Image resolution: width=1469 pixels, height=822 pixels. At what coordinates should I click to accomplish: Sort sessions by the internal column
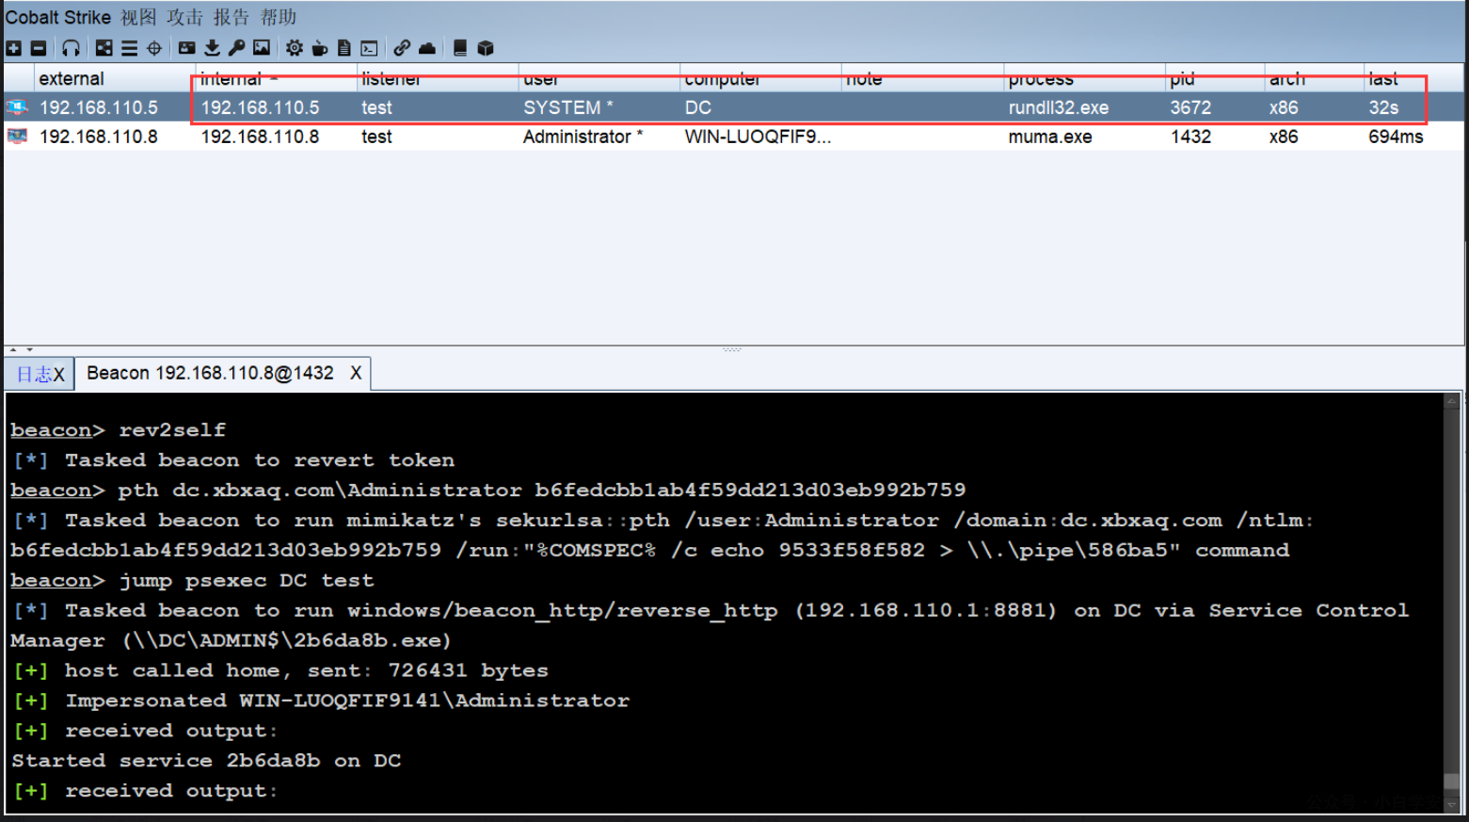tap(276, 78)
